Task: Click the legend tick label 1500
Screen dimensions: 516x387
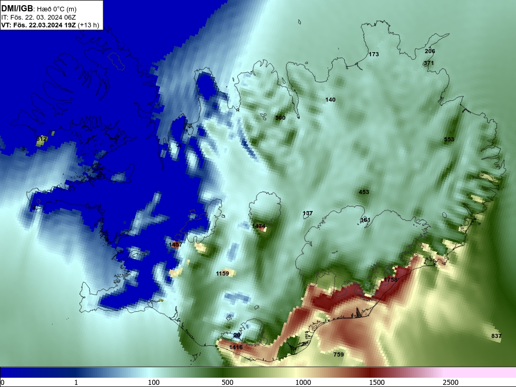Action: (x=377, y=382)
